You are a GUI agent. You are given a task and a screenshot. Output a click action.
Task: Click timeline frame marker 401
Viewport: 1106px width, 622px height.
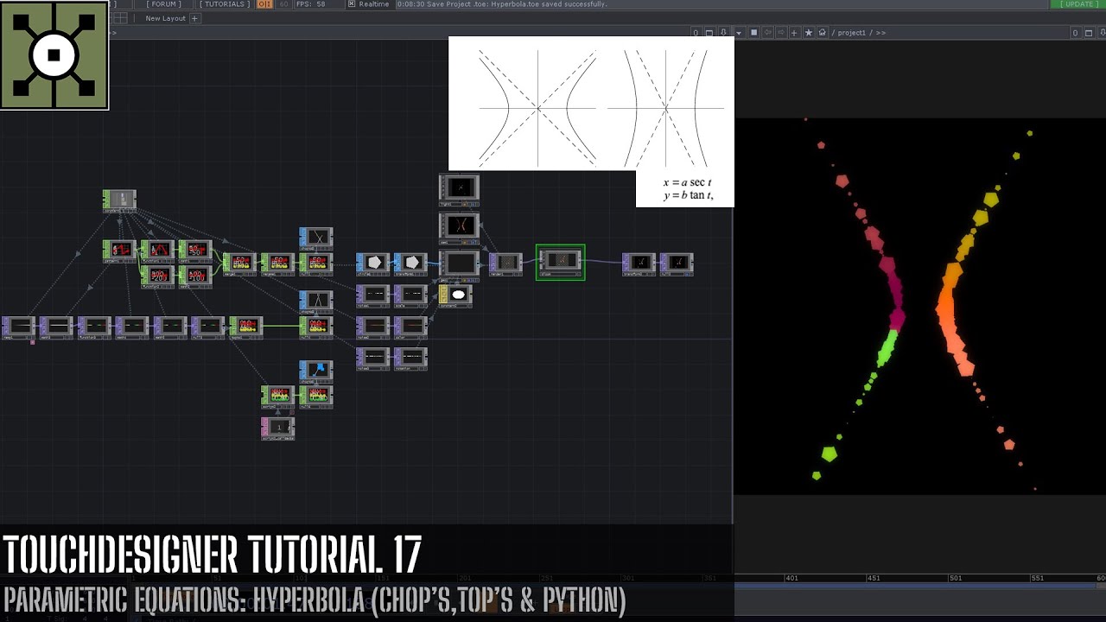(x=791, y=578)
